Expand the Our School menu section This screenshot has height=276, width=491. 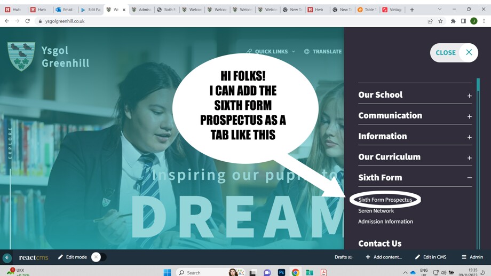(469, 96)
